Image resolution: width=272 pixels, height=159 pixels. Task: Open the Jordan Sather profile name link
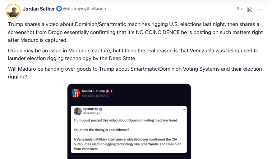pyautogui.click(x=39, y=9)
